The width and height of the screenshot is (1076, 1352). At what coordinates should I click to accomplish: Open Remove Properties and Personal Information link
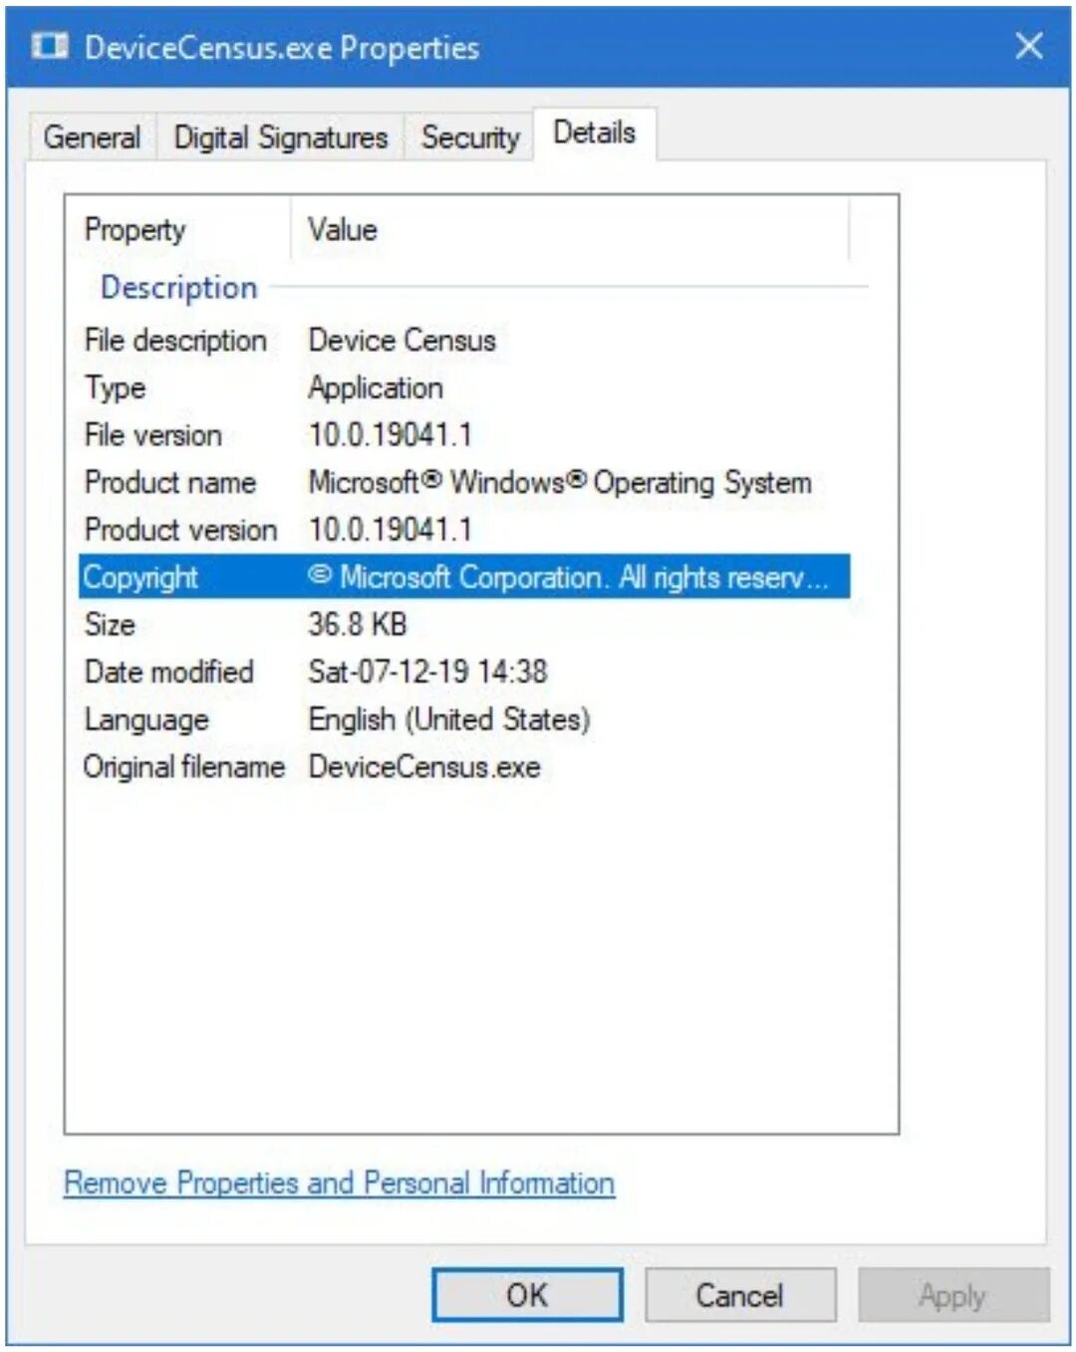click(x=339, y=1183)
